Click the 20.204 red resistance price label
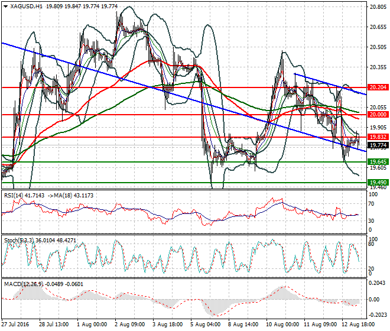390x331 pixels. click(378, 87)
